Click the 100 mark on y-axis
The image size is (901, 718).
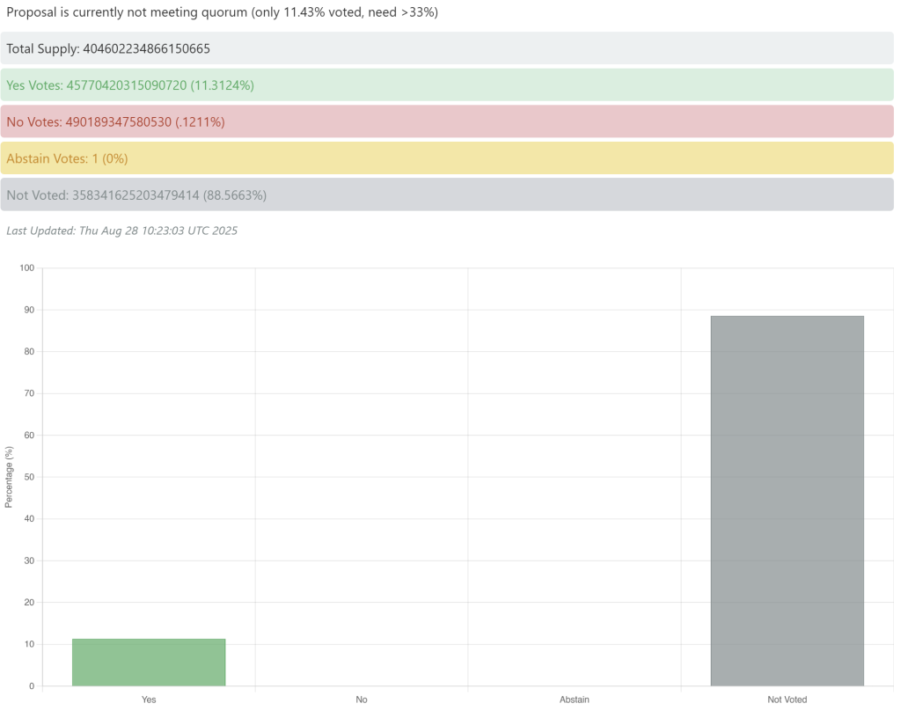pyautogui.click(x=26, y=267)
